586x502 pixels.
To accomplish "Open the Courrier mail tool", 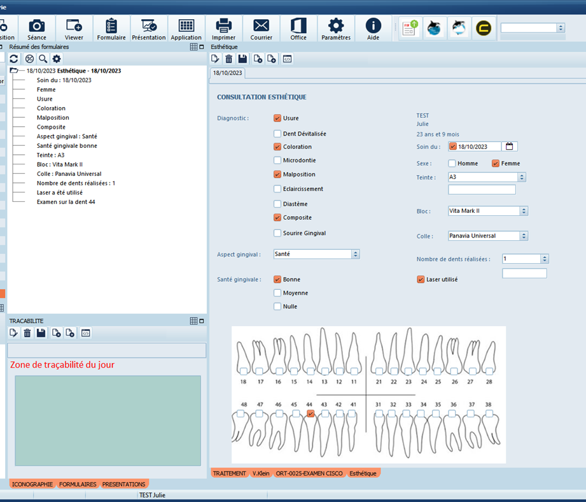I will (261, 29).
